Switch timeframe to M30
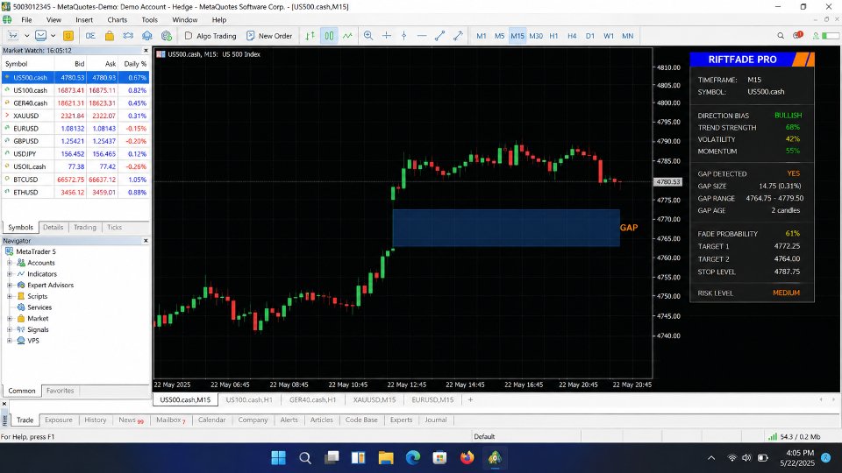 tap(536, 36)
